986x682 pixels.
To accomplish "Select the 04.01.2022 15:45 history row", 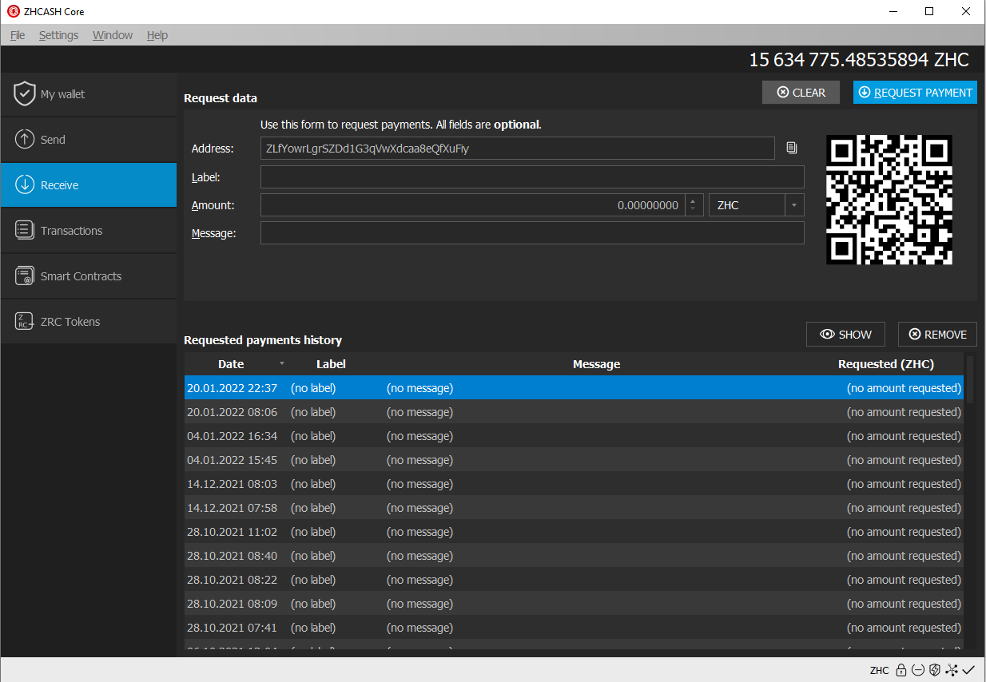I will tap(574, 460).
